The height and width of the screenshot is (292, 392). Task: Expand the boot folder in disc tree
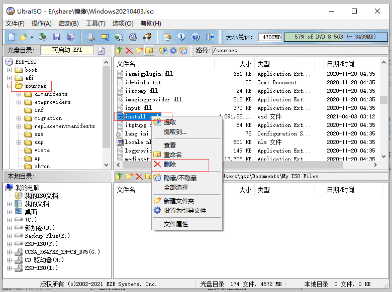pos(9,70)
